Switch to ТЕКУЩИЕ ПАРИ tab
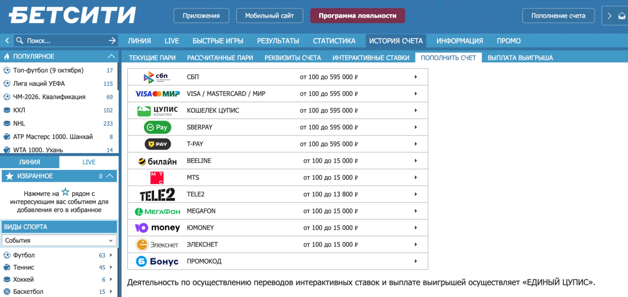The height and width of the screenshot is (297, 628). (152, 58)
